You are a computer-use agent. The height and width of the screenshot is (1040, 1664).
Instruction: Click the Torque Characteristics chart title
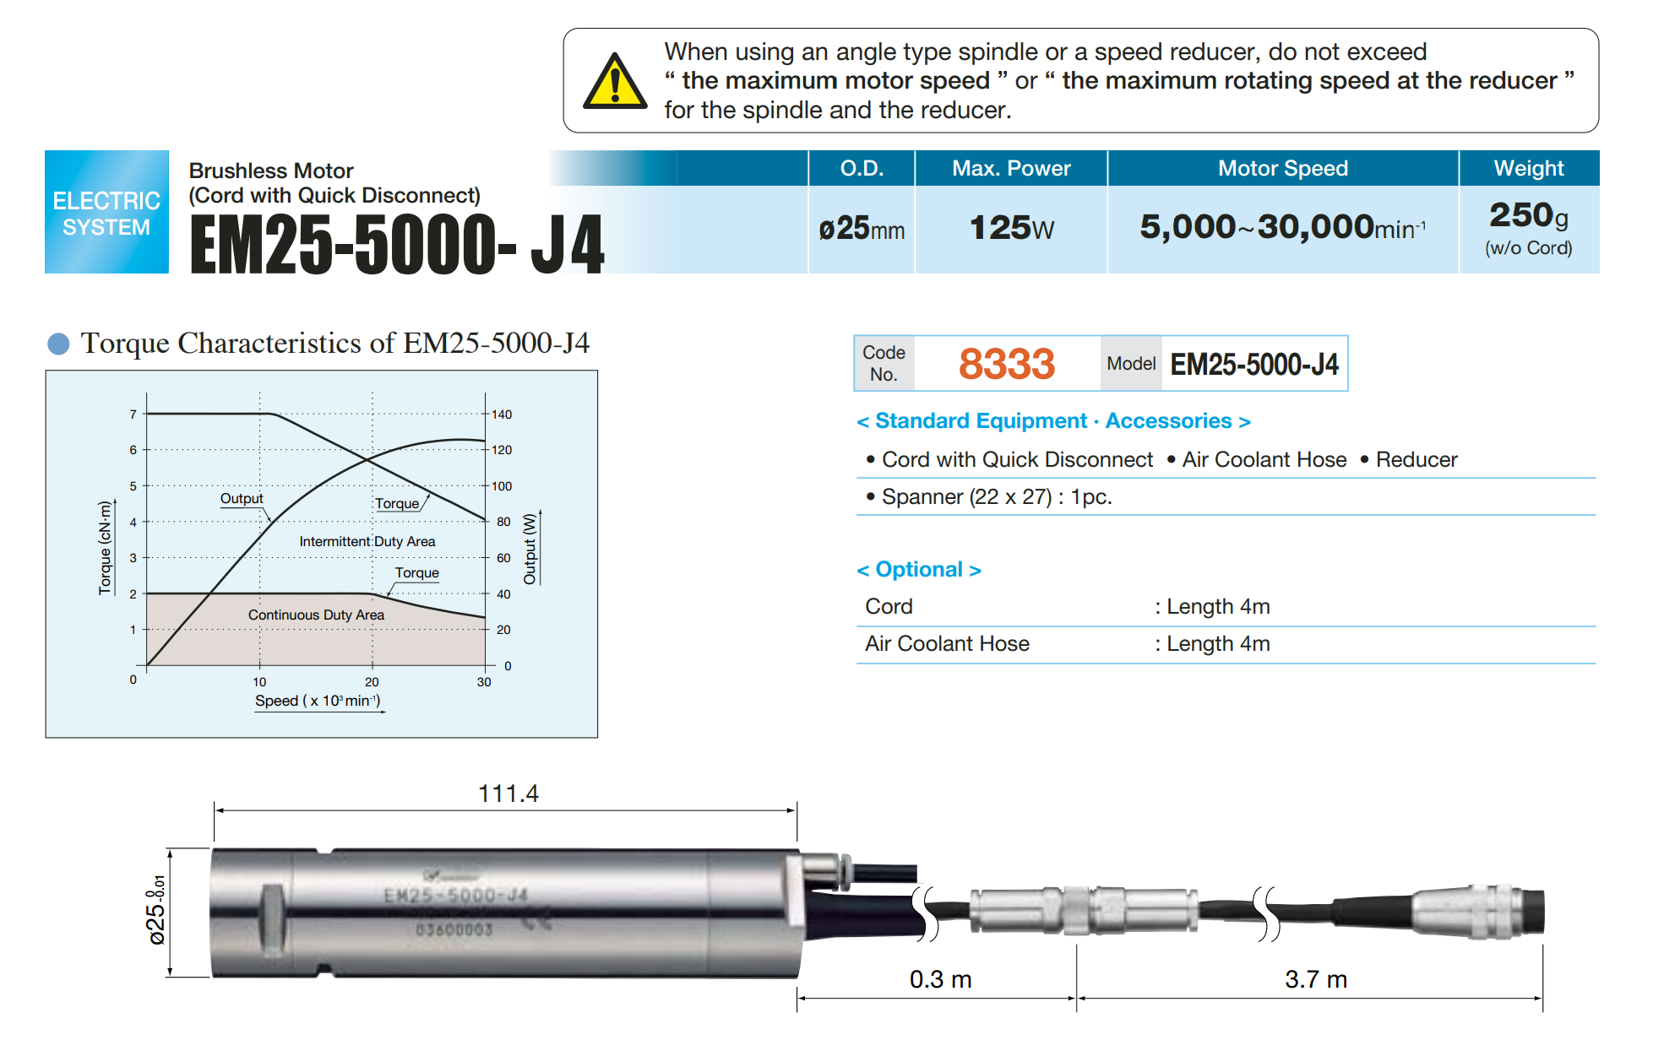(x=335, y=343)
